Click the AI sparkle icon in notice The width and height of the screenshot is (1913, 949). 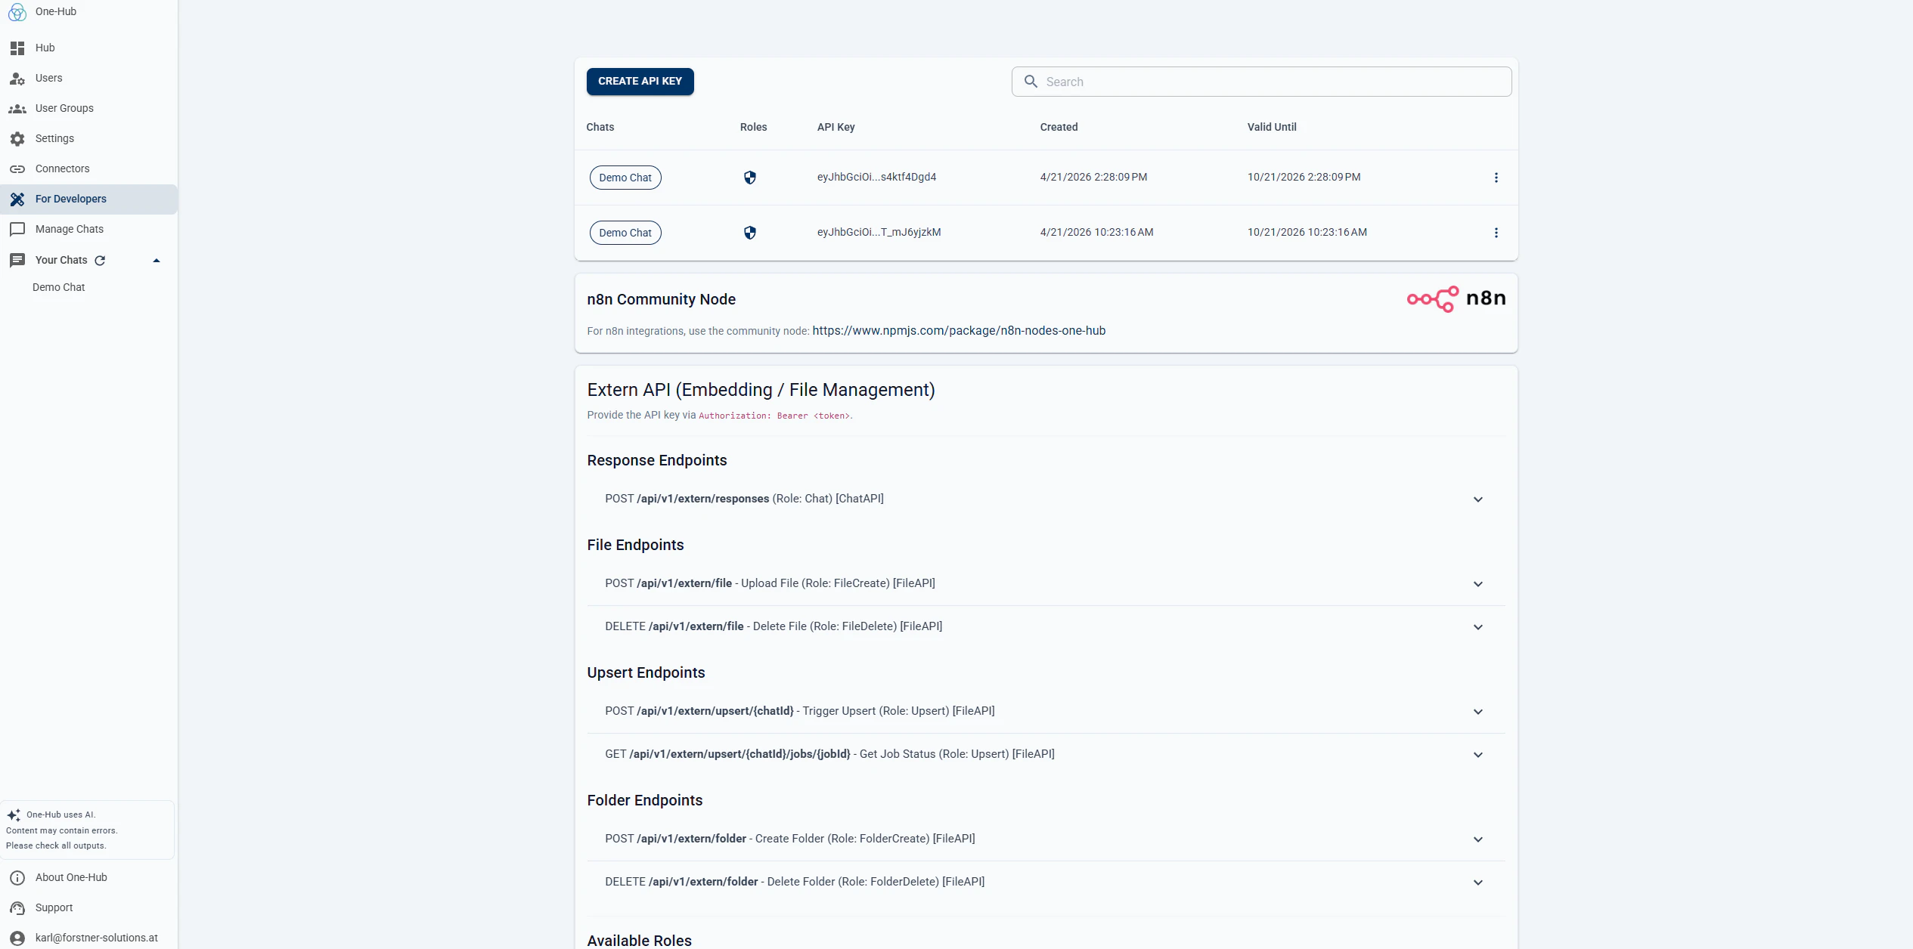[14, 815]
